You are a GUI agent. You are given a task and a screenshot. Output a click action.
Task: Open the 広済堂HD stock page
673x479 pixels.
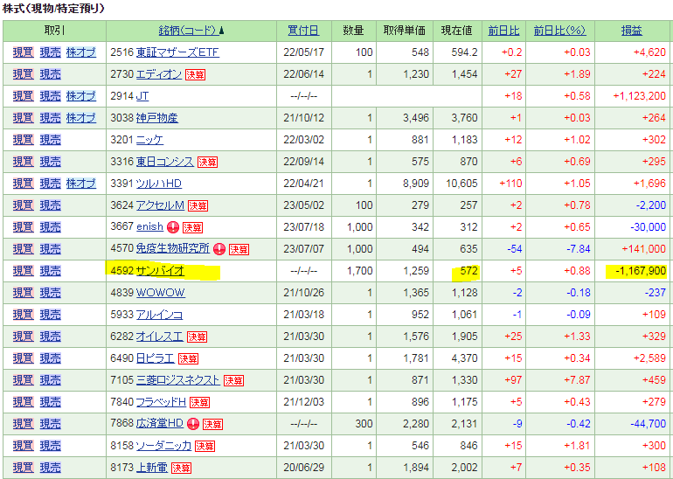(x=160, y=424)
